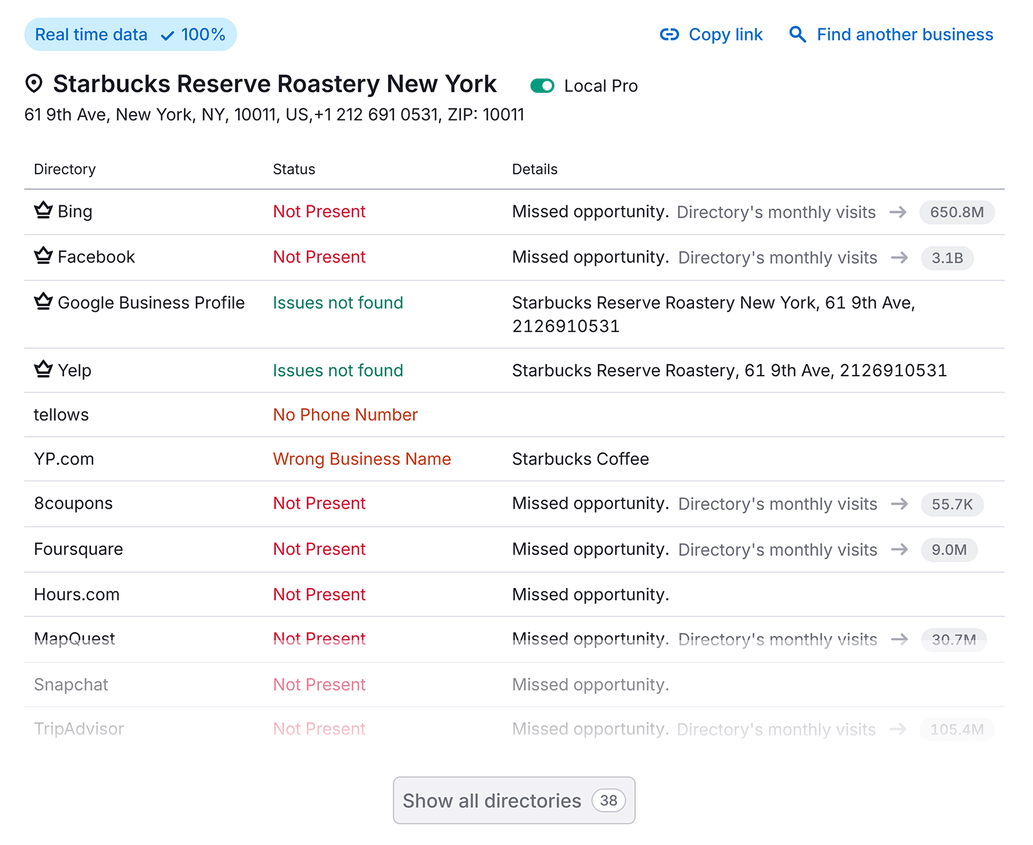The image size is (1033, 845).
Task: Click the Issues not found status for Yelp
Action: pyautogui.click(x=338, y=370)
